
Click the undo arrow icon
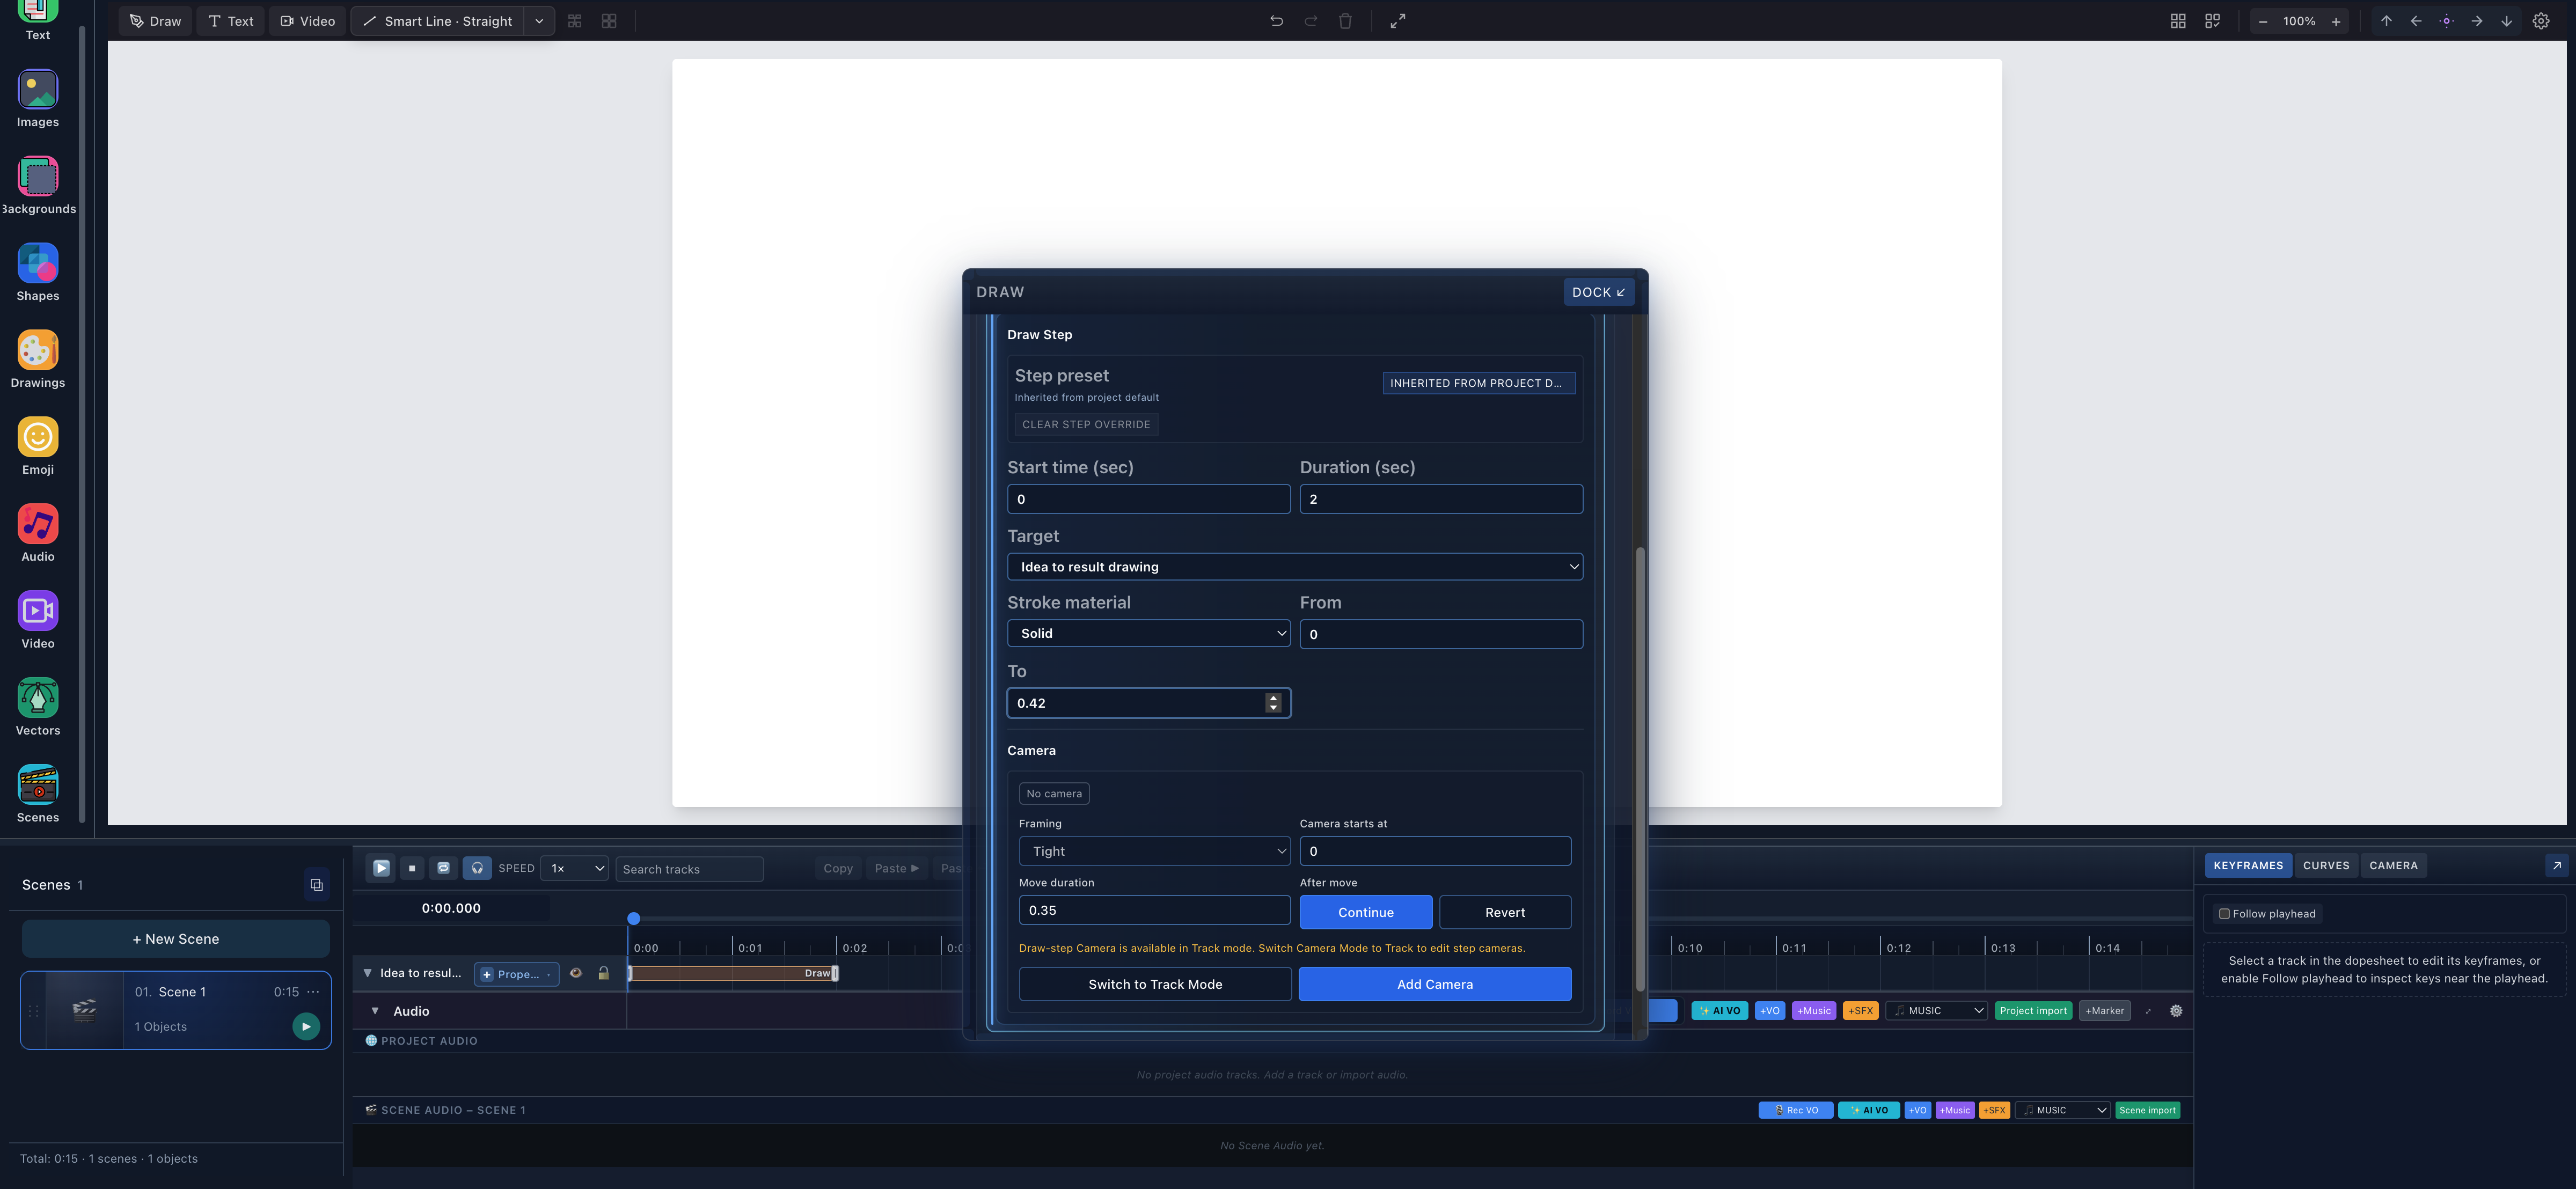tap(1276, 21)
